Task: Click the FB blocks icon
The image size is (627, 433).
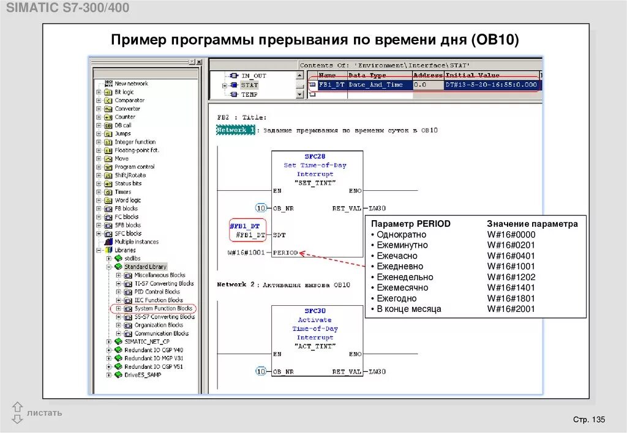Action: coord(108,209)
